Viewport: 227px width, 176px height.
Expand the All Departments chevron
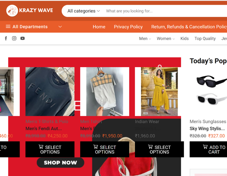60,27
